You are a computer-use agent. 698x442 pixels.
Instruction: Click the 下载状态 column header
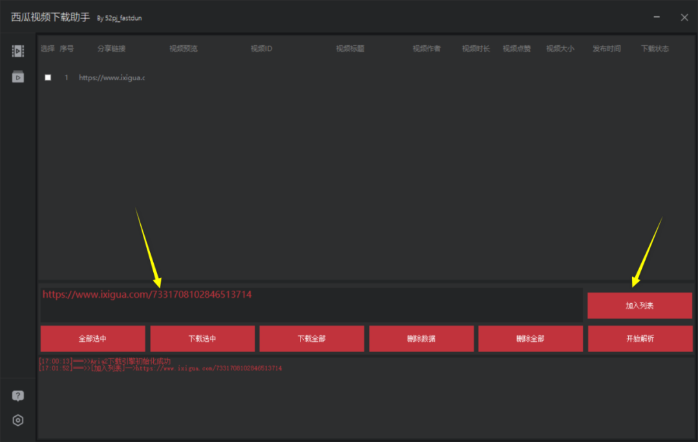pyautogui.click(x=655, y=48)
